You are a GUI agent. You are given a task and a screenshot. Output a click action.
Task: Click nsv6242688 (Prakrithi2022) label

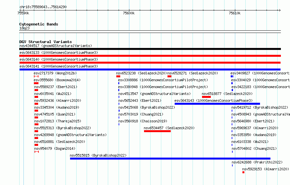coord(257,162)
